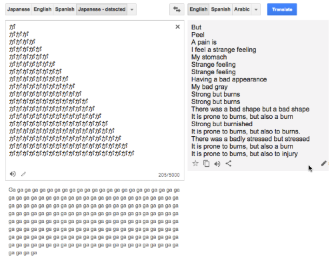Click the translated line 'Having a bad appearance'
332x263 pixels.
229,79
